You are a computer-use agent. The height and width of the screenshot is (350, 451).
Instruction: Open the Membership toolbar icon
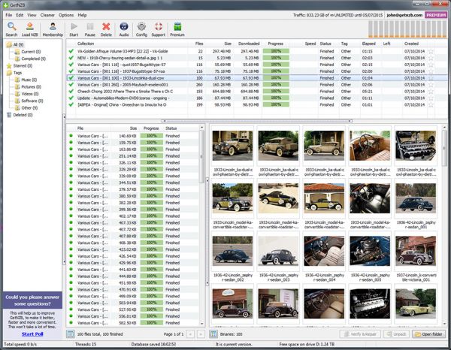click(53, 29)
